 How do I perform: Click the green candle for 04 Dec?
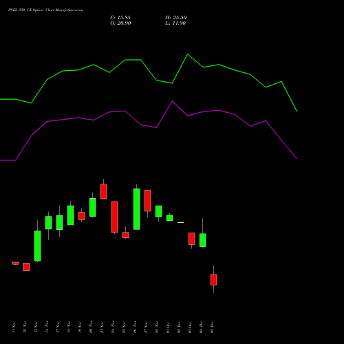tap(203, 240)
